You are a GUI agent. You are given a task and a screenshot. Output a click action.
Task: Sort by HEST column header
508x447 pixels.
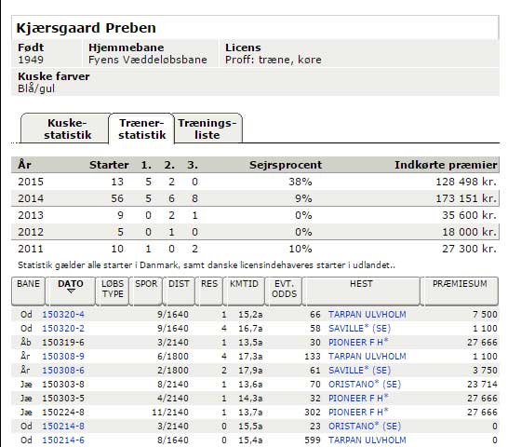[361, 291]
